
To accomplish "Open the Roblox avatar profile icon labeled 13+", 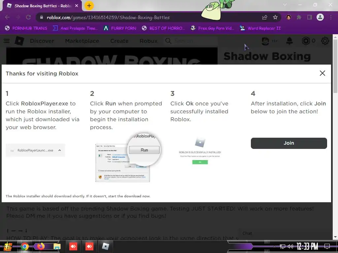I will click(265, 41).
